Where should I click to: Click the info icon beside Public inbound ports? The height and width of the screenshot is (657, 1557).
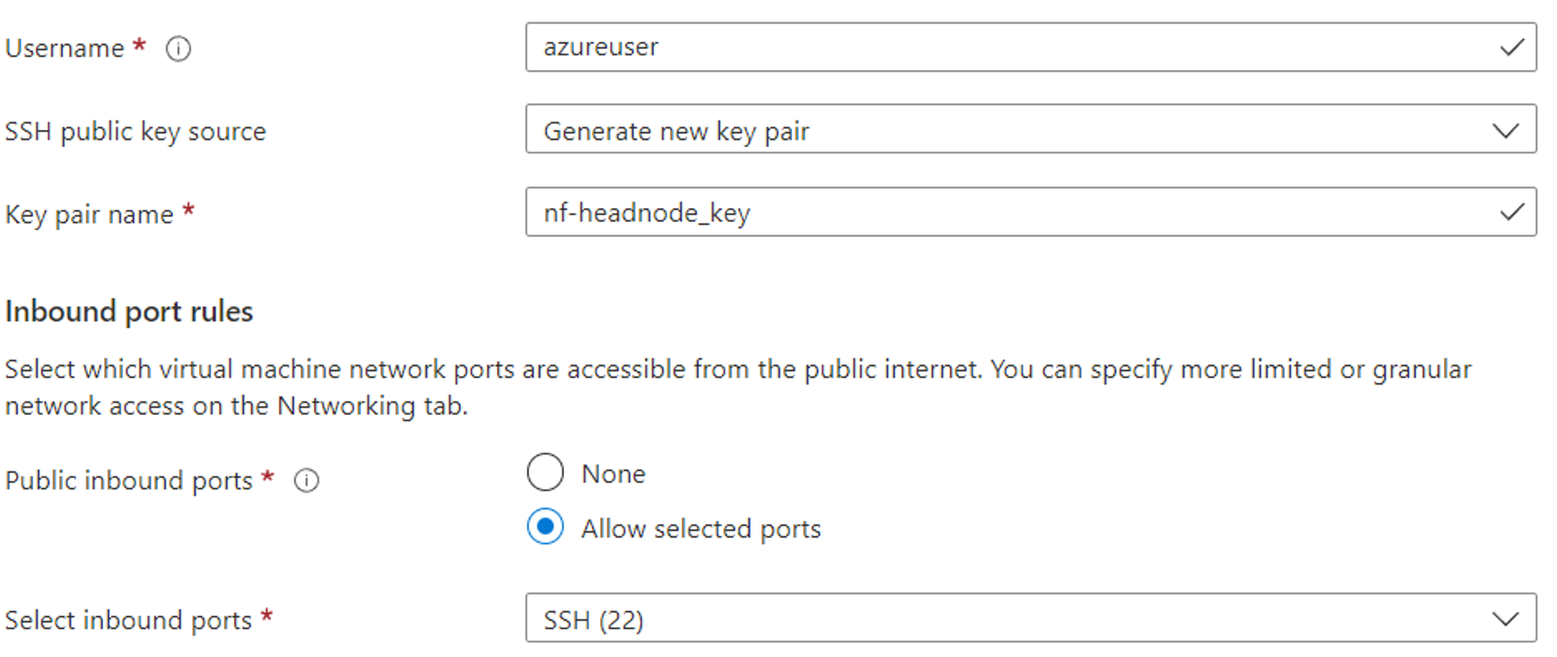(307, 481)
